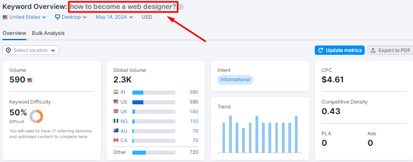This screenshot has height=162, width=413.
Task: Click the USD currency label
Action: [147, 17]
